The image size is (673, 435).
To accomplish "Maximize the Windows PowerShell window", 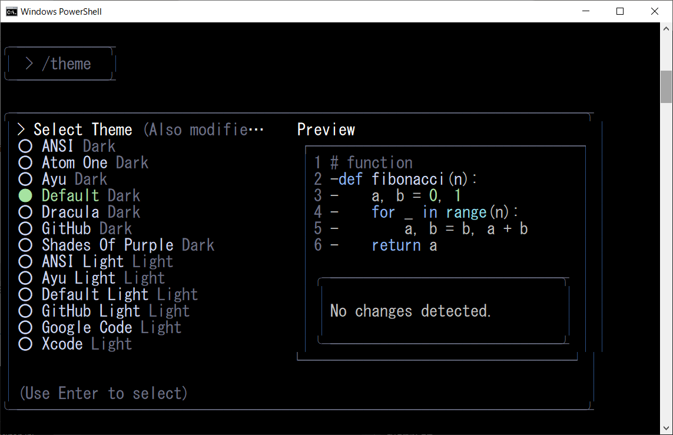I will click(x=620, y=11).
